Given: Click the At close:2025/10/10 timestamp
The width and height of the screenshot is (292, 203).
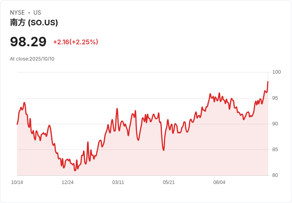Looking at the screenshot, I should click(32, 59).
